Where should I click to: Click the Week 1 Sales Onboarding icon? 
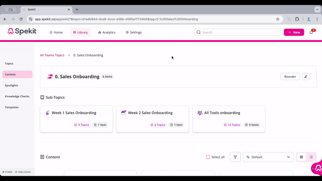47,113
